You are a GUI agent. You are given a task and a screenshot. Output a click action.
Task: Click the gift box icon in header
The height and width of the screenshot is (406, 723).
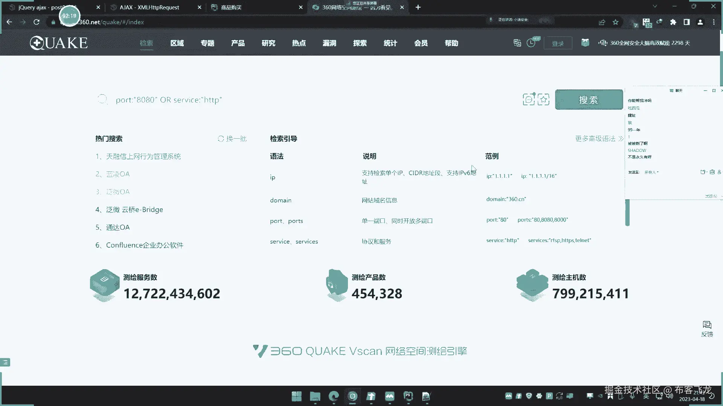click(x=585, y=42)
